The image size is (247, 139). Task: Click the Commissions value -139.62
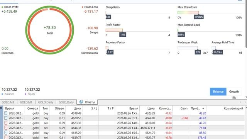[92, 49]
